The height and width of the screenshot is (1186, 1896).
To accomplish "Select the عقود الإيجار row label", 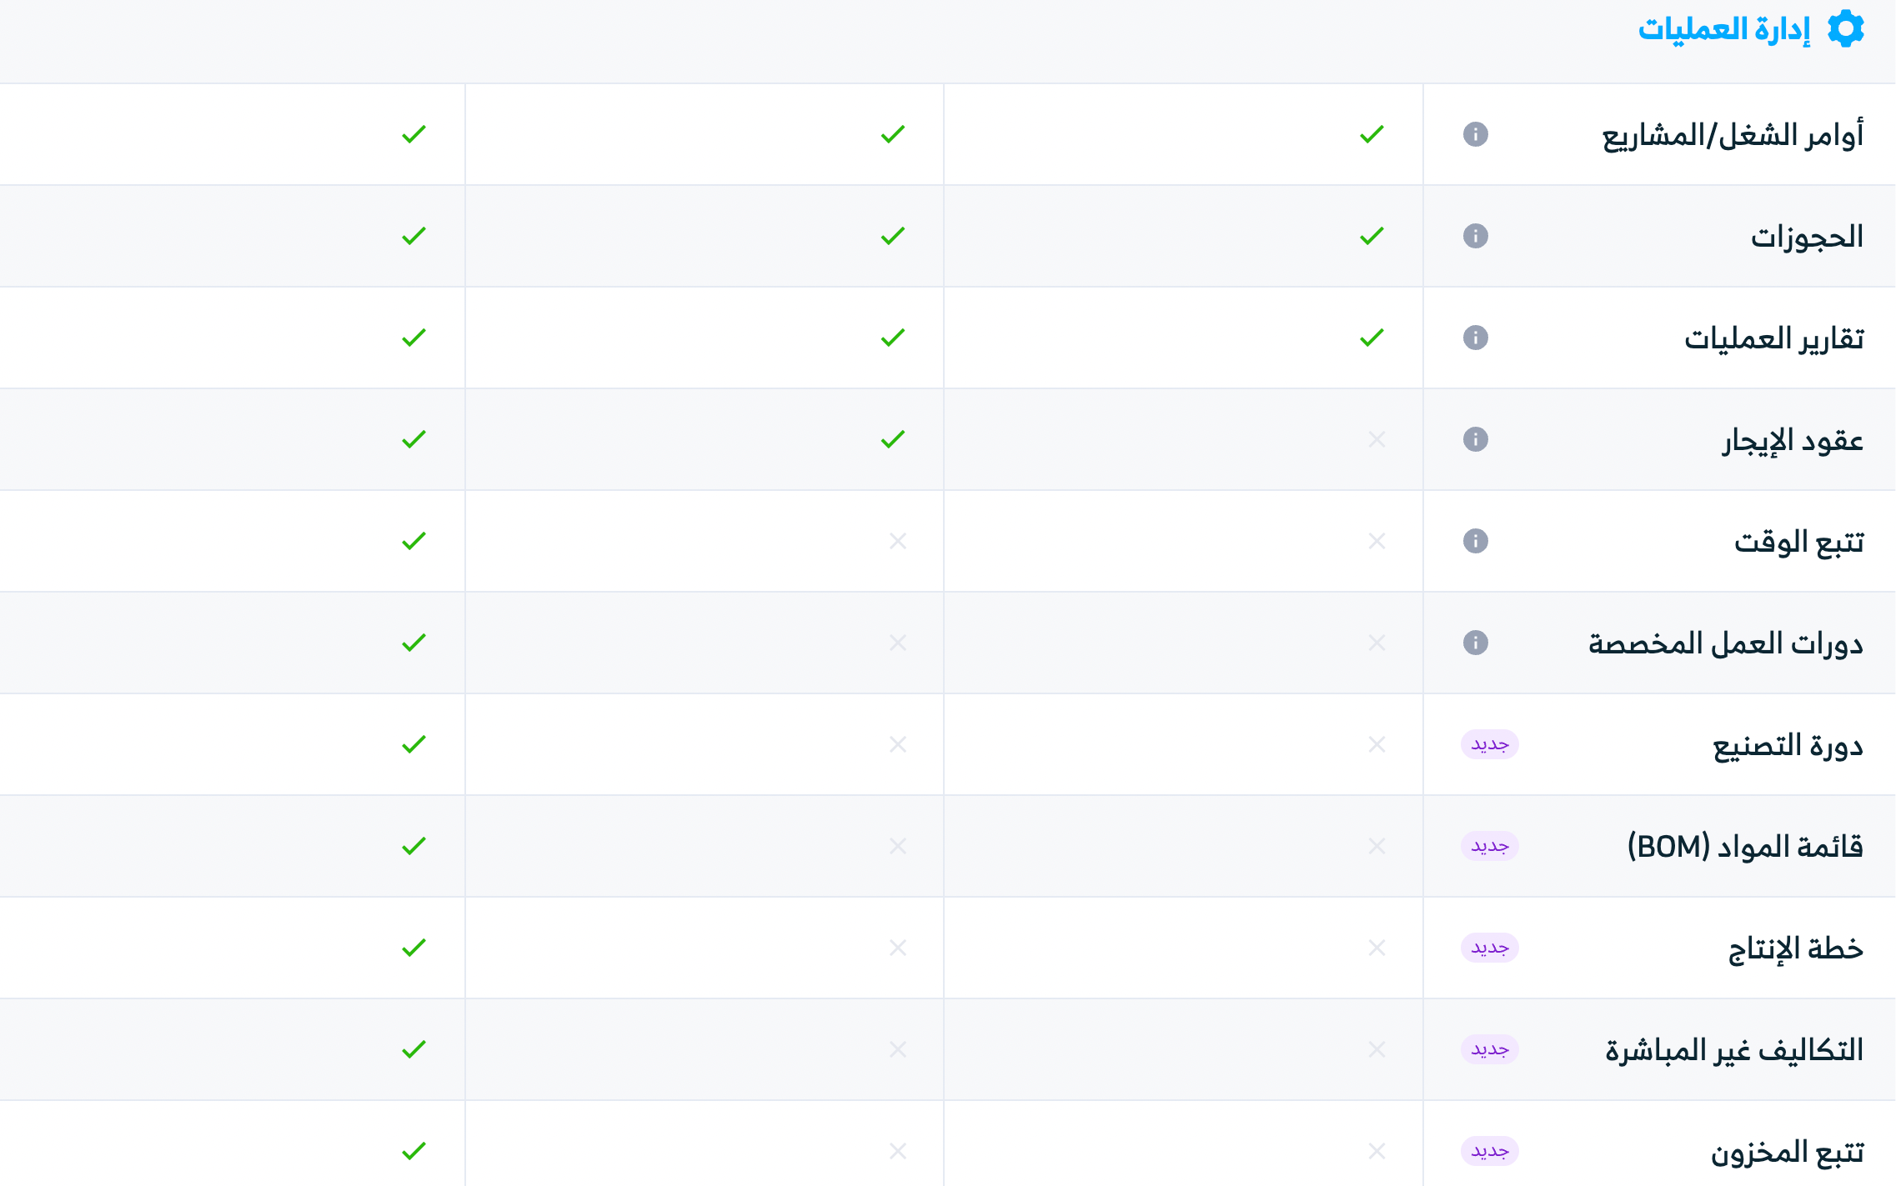I will pyautogui.click(x=1793, y=440).
